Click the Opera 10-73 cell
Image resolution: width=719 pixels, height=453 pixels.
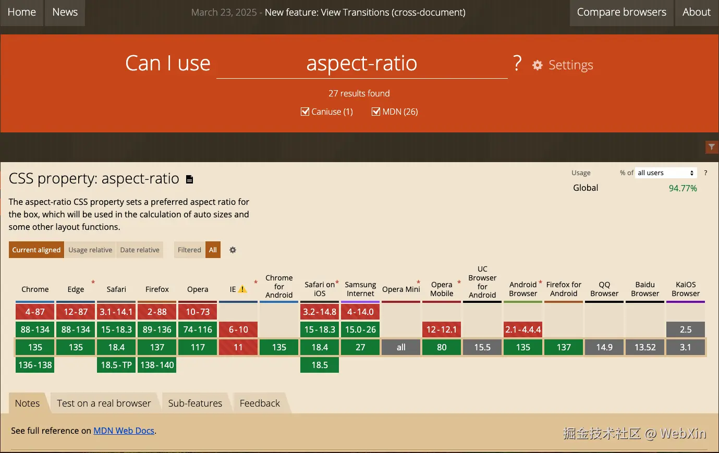(x=198, y=312)
